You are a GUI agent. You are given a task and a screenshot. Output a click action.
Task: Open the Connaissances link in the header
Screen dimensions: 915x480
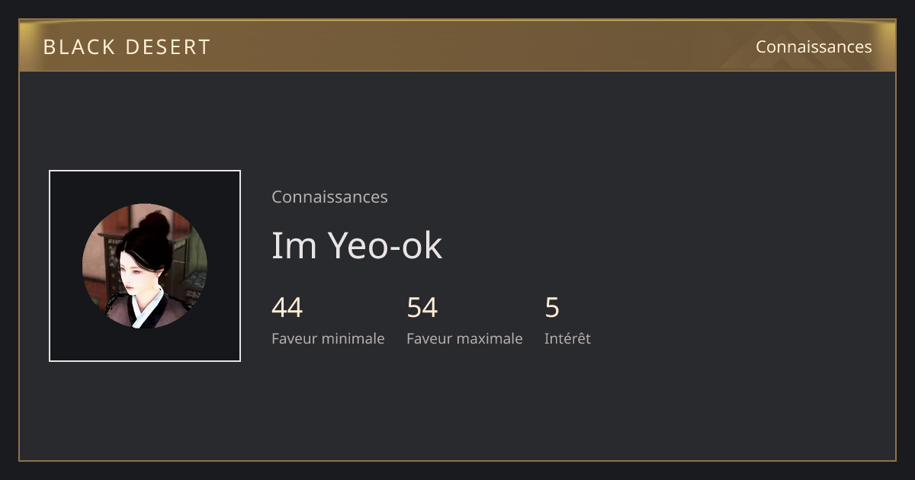[x=814, y=46]
